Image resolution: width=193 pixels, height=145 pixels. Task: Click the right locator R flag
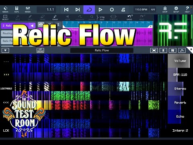point(151,27)
